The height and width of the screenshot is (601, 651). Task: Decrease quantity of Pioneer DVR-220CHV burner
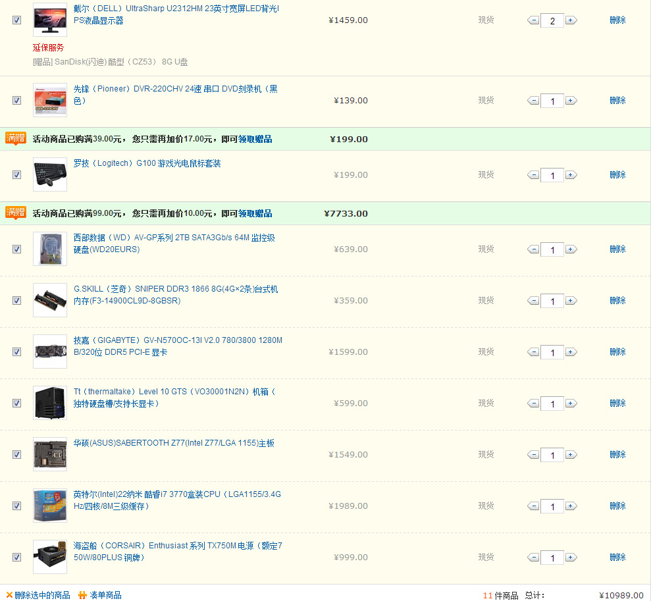click(x=533, y=101)
